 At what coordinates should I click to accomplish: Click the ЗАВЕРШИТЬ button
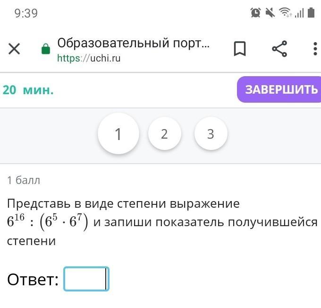pyautogui.click(x=279, y=89)
